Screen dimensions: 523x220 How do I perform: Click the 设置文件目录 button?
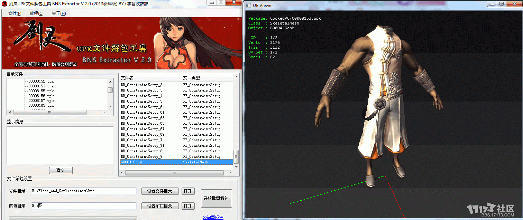pyautogui.click(x=160, y=191)
